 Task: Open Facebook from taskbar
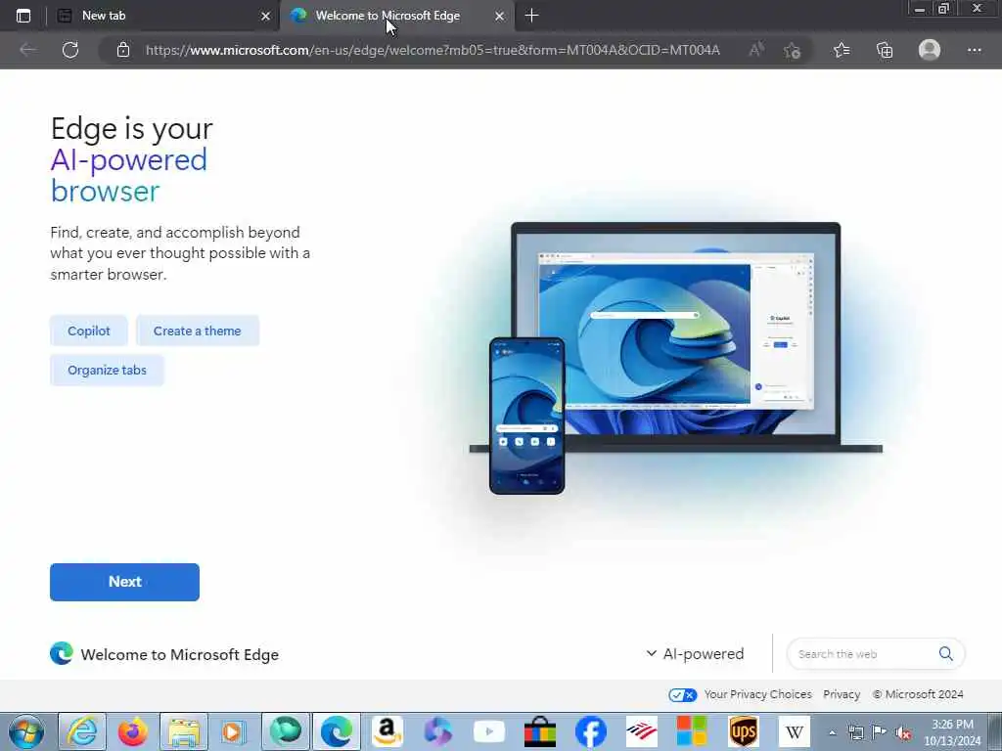click(x=590, y=731)
